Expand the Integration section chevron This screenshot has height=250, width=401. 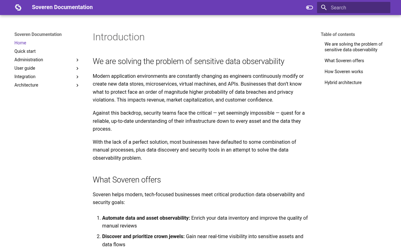pos(77,77)
